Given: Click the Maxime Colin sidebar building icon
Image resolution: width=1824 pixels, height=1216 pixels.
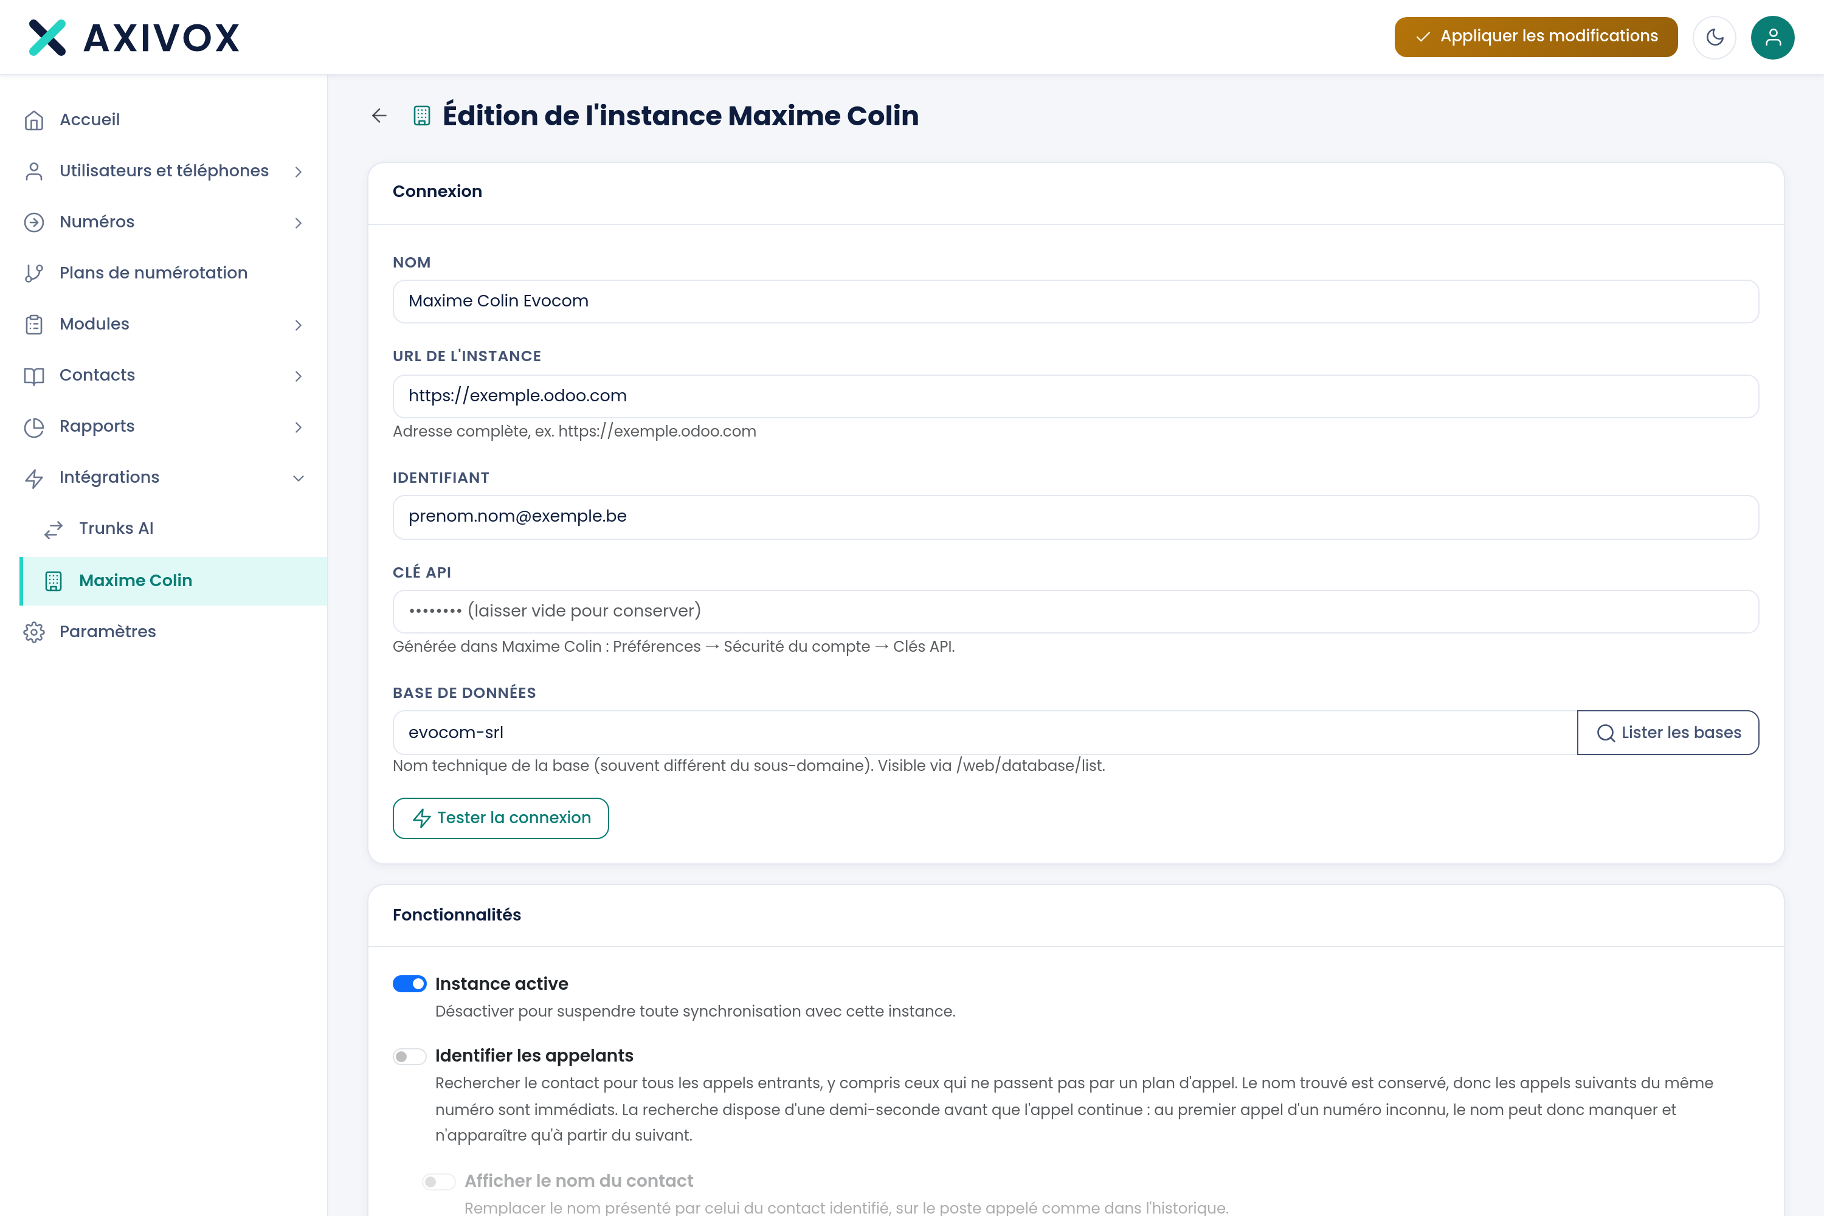Looking at the screenshot, I should click(x=54, y=581).
